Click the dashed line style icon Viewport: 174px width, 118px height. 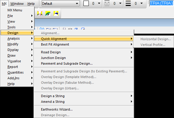click(107, 4)
